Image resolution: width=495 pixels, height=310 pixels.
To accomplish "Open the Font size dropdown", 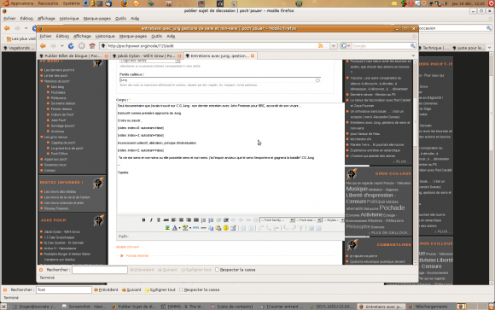I will 308,220.
